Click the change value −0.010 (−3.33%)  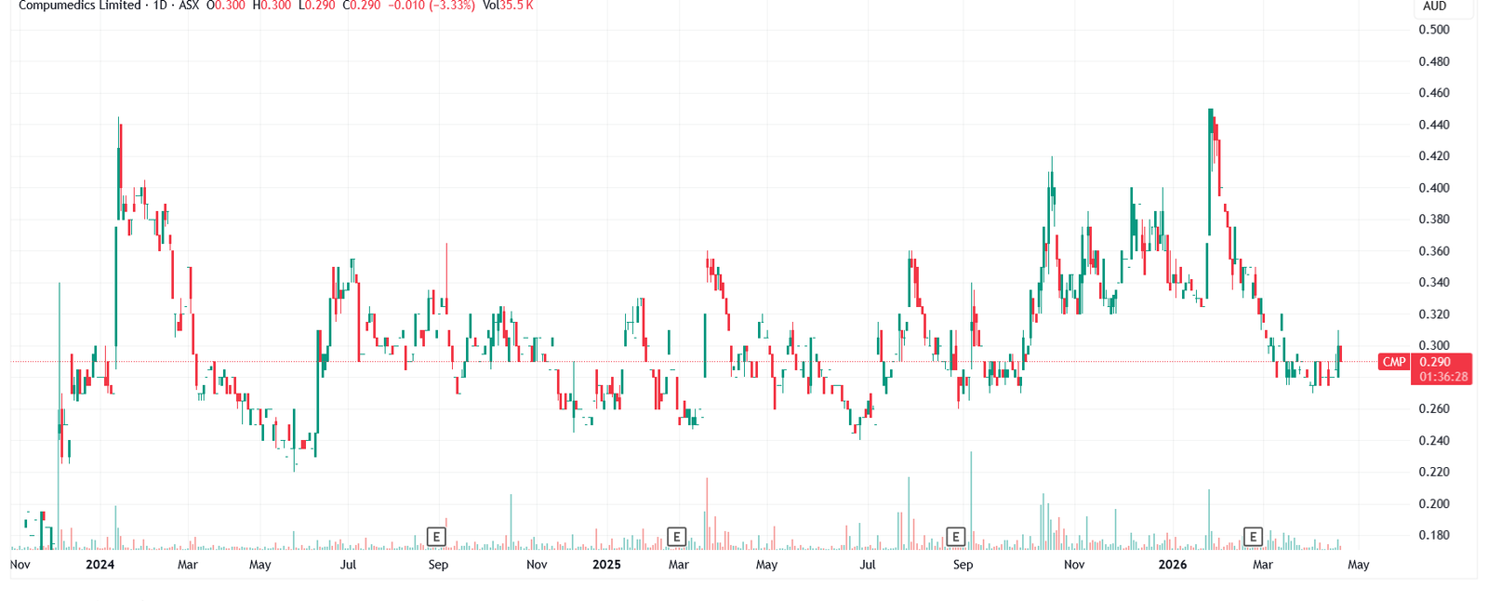click(431, 6)
